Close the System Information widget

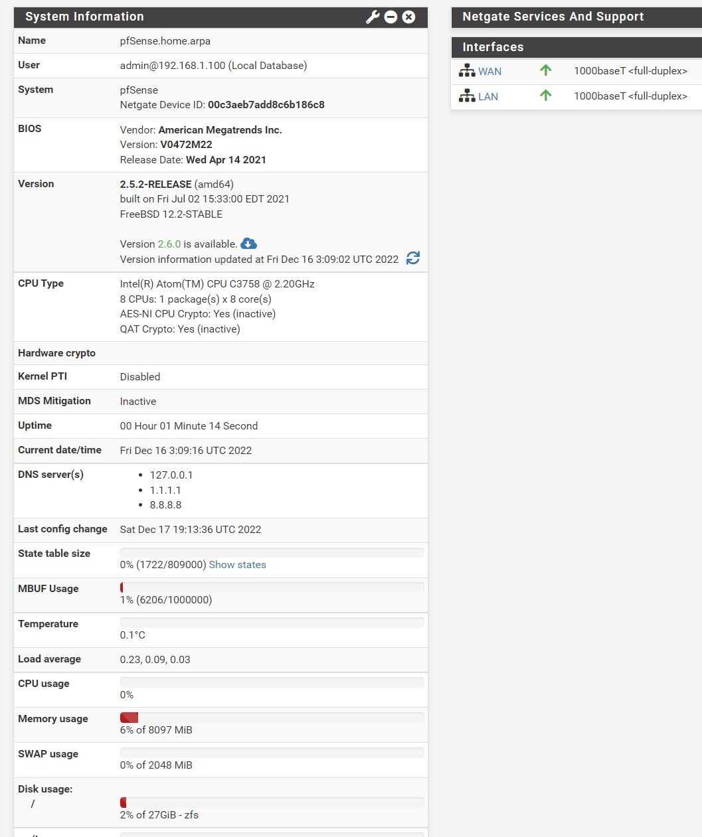409,17
